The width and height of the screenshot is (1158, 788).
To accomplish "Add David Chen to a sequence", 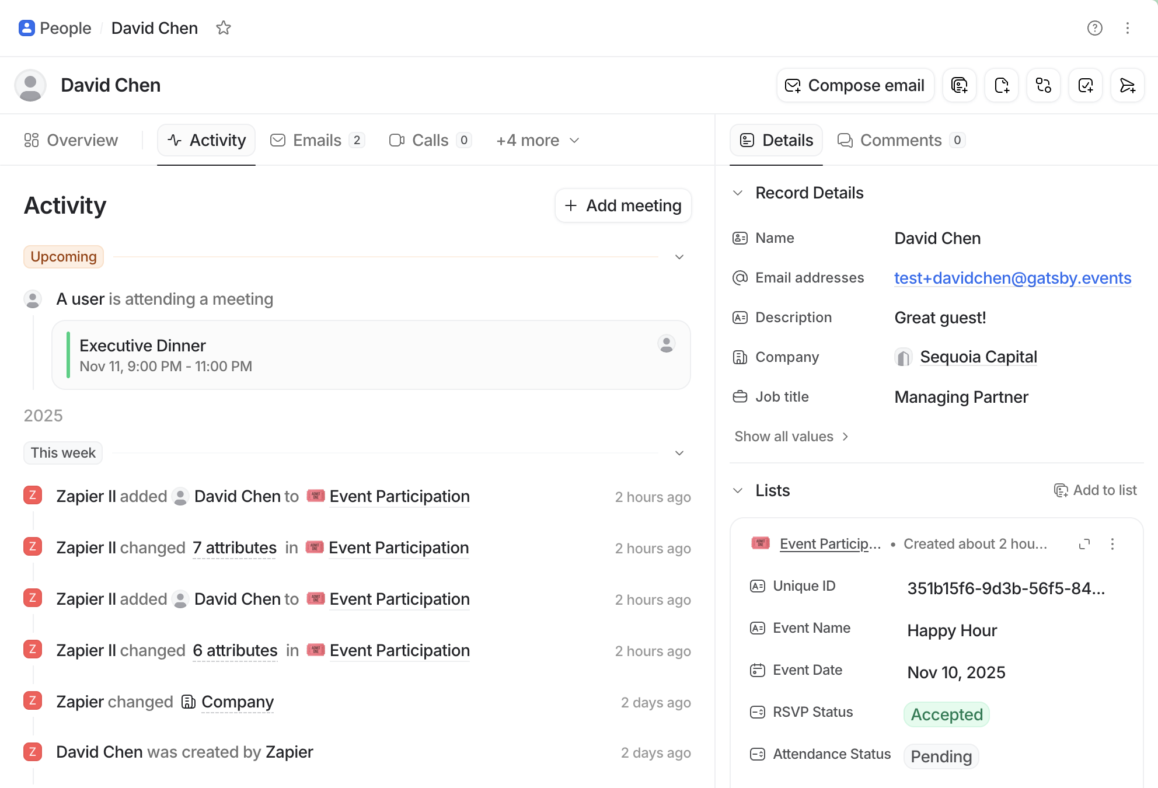I will coord(1127,85).
